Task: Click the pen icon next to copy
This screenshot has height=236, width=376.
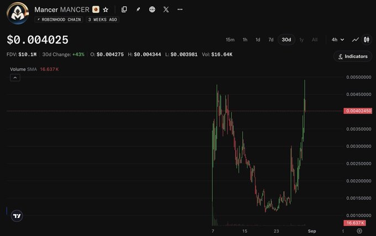Action: pos(138,9)
